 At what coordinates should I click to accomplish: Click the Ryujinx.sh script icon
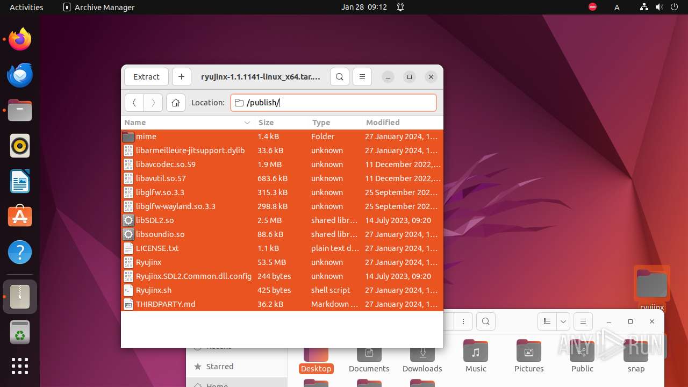(128, 290)
